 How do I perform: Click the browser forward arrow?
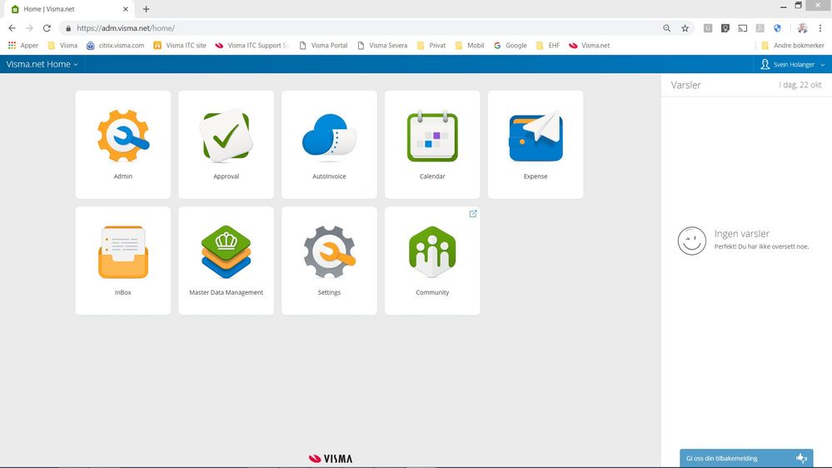click(x=29, y=28)
